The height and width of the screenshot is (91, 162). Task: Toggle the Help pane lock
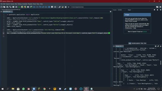(x=157, y=10)
